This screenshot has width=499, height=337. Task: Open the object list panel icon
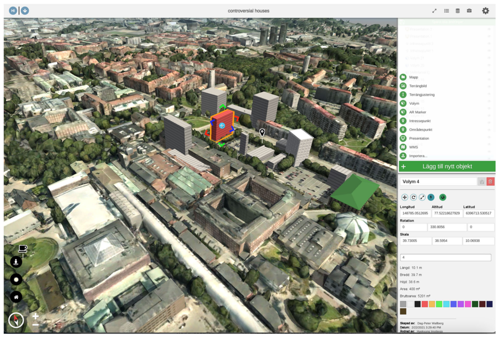tap(447, 11)
